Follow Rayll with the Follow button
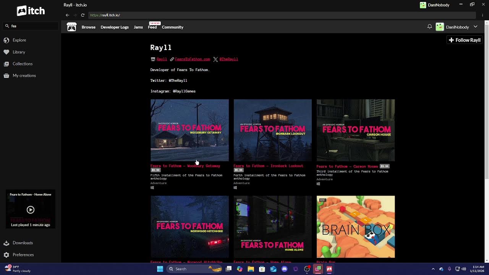489x275 pixels. [x=465, y=40]
